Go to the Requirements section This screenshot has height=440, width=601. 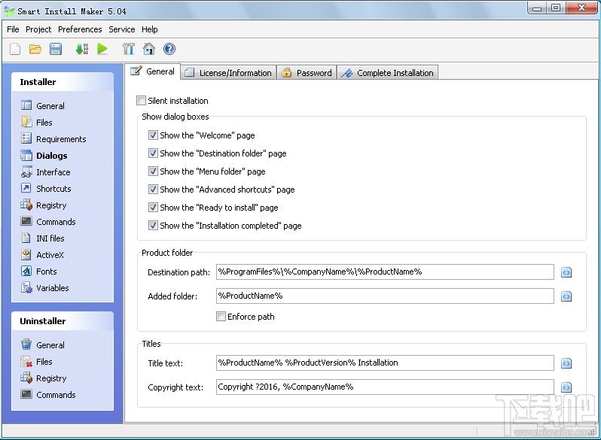53,139
